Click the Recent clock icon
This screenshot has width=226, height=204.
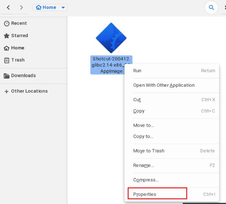[x=7, y=23]
